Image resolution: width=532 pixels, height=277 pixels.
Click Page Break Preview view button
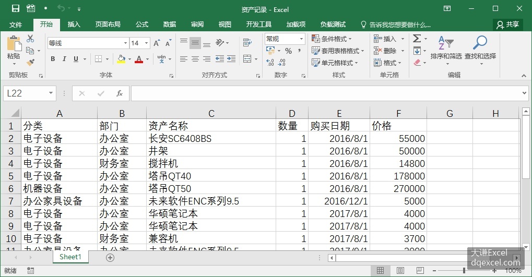click(x=420, y=271)
